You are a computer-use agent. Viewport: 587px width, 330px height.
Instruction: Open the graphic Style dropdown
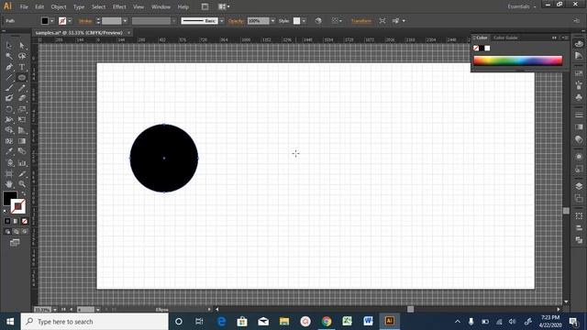pyautogui.click(x=304, y=21)
